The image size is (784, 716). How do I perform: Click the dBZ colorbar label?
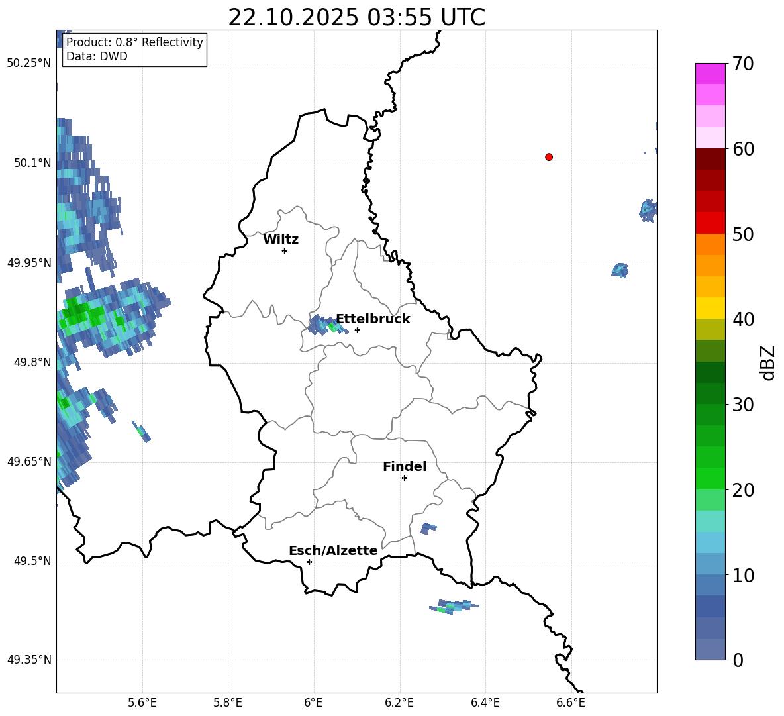pyautogui.click(x=767, y=362)
